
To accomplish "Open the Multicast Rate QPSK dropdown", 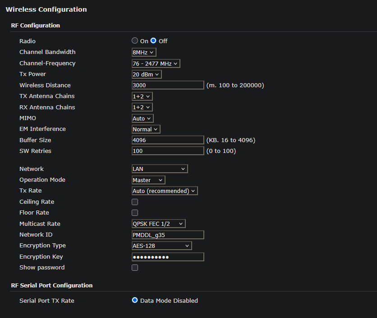I will tap(159, 224).
